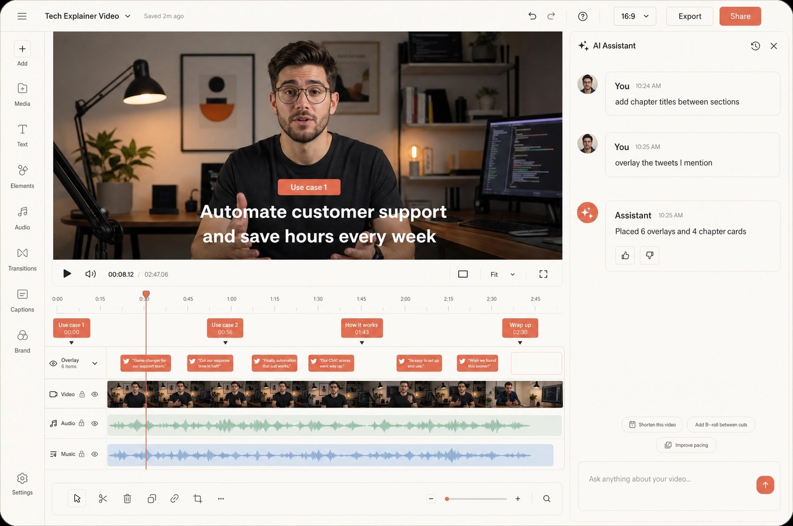Click the Share button
The image size is (793, 526).
click(x=740, y=16)
